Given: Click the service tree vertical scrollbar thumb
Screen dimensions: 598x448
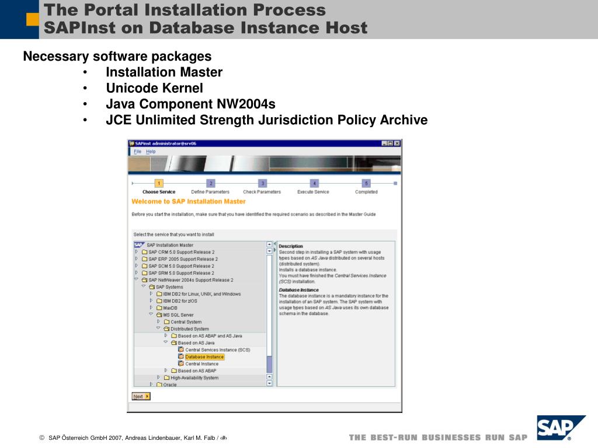Looking at the screenshot, I should 269,364.
